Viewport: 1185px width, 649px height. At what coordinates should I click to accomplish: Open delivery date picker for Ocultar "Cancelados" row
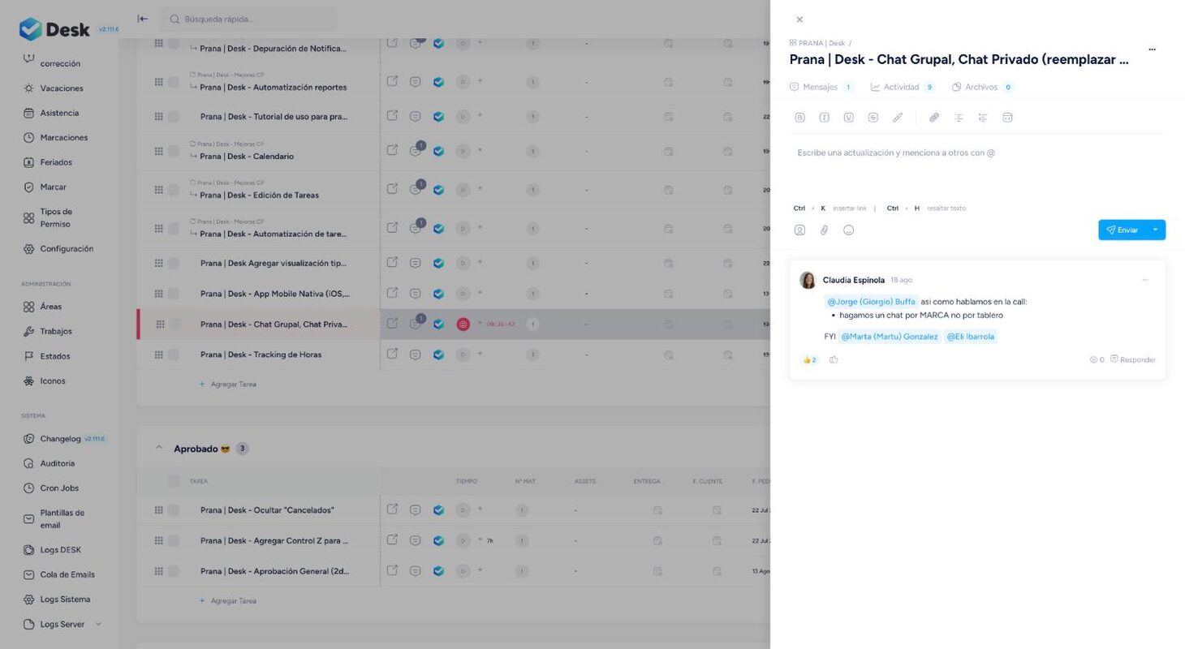657,510
